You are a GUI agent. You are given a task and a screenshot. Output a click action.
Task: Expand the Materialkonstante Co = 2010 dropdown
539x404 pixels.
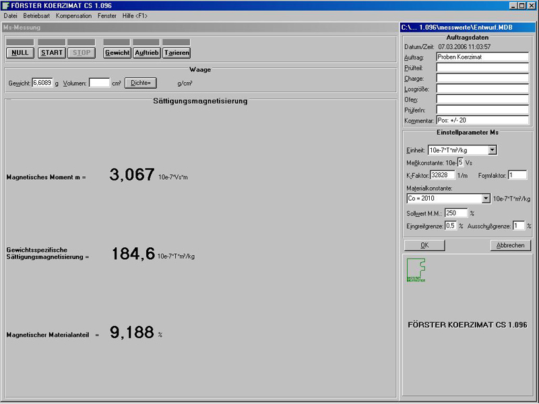[486, 199]
